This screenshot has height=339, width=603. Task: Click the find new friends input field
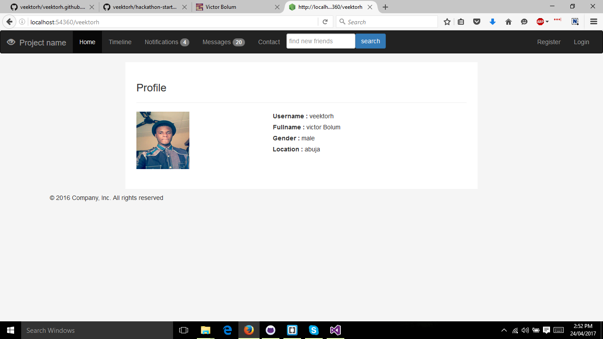320,41
